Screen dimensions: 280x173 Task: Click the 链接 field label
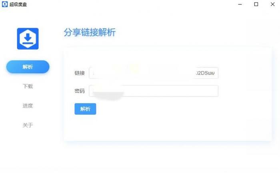point(80,73)
